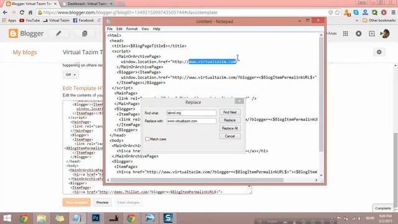The width and height of the screenshot is (398, 224).
Task: Click the Google share plus icon
Action: coord(372,34)
